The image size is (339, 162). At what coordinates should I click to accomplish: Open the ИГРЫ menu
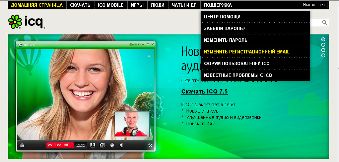(x=137, y=5)
